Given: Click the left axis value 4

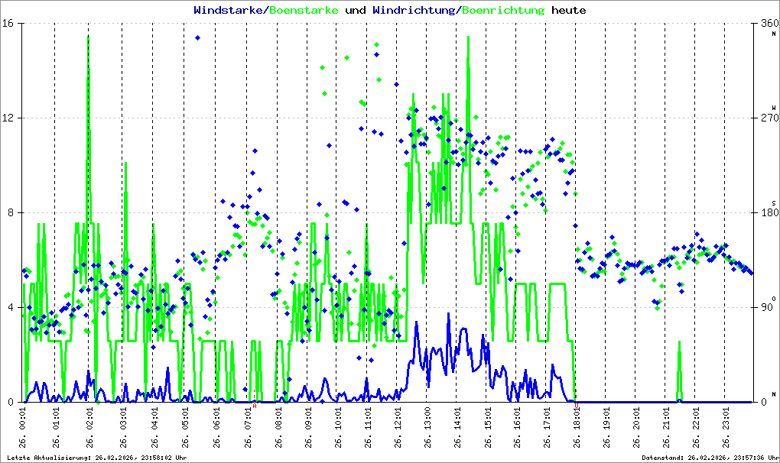Looking at the screenshot, I should pos(10,307).
